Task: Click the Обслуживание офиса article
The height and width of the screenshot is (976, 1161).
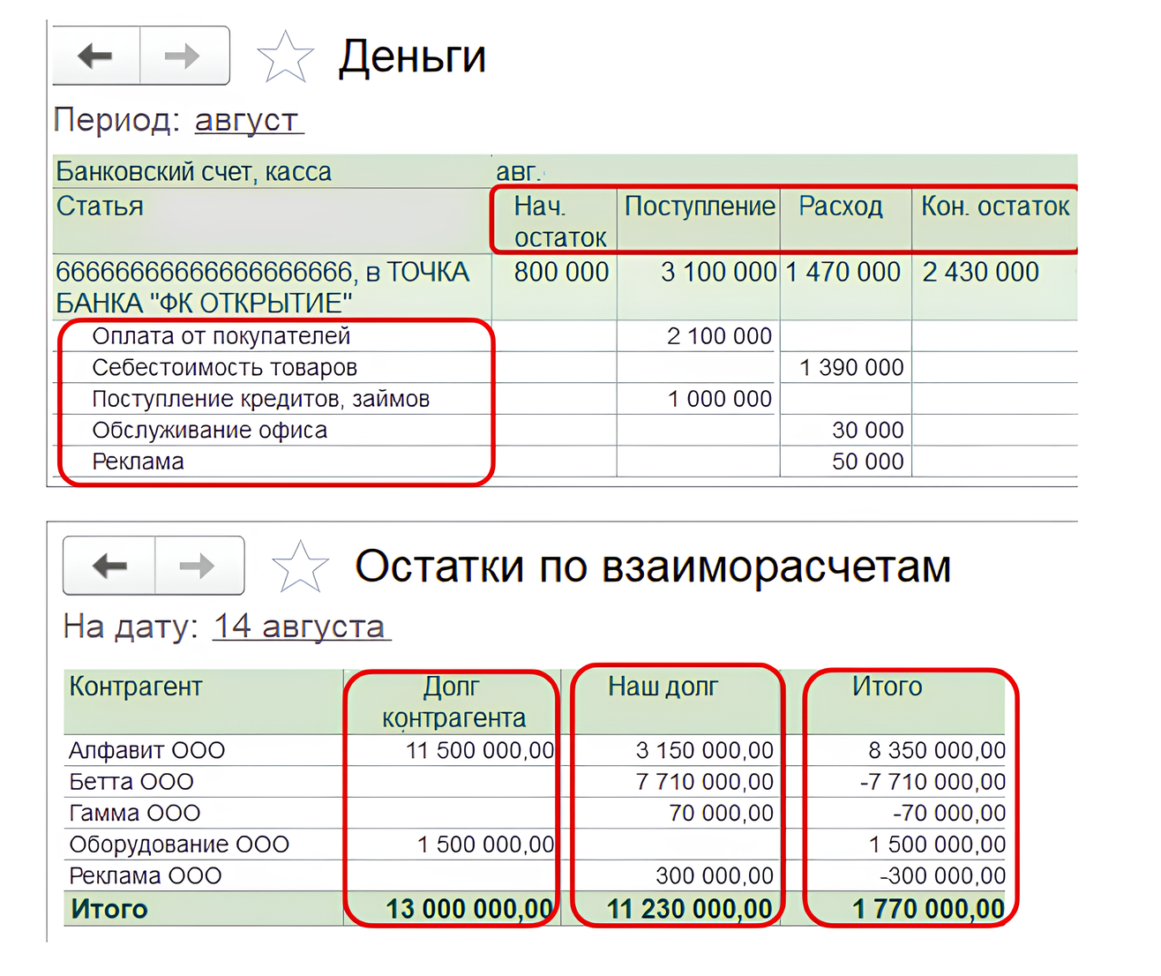Action: 209,431
